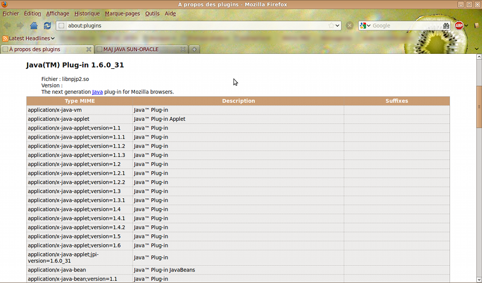Switch to 'À propos des plugins' tab
Screen dimensions: 482x283
(46, 49)
